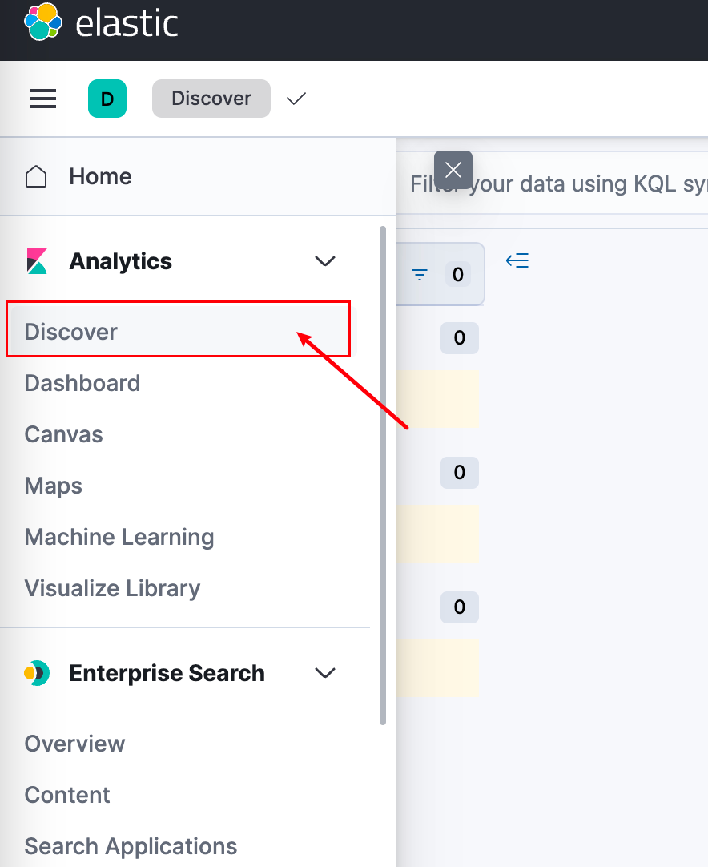This screenshot has height=867, width=708.
Task: Click the collapse sidebar arrow icon
Action: [x=517, y=260]
